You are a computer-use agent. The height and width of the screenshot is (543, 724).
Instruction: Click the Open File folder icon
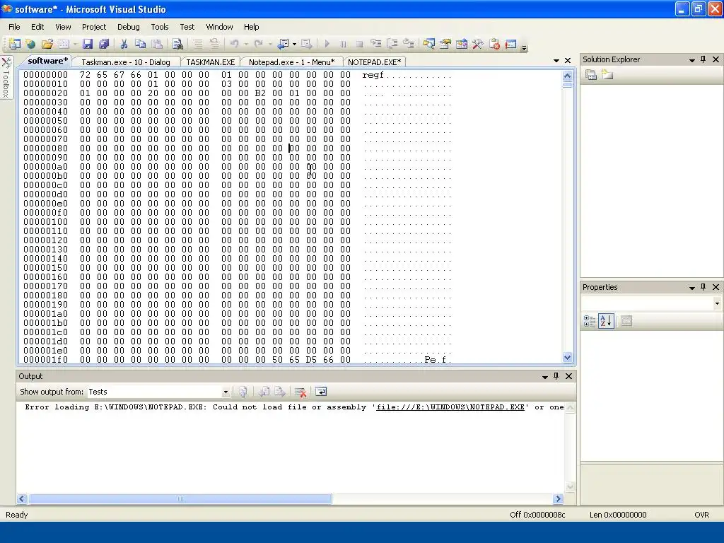[x=47, y=44]
